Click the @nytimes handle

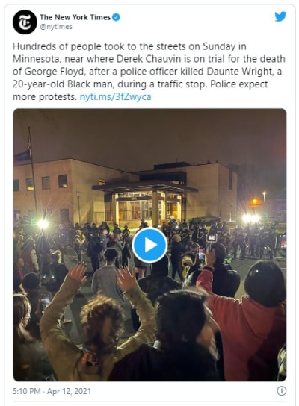56,27
